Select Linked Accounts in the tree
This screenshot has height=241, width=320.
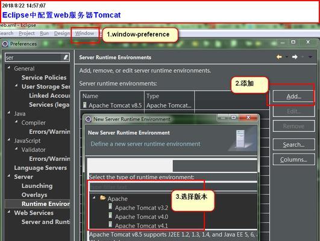coord(49,96)
